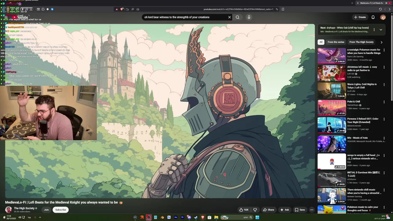Subscribe to The High Society

pos(60,210)
